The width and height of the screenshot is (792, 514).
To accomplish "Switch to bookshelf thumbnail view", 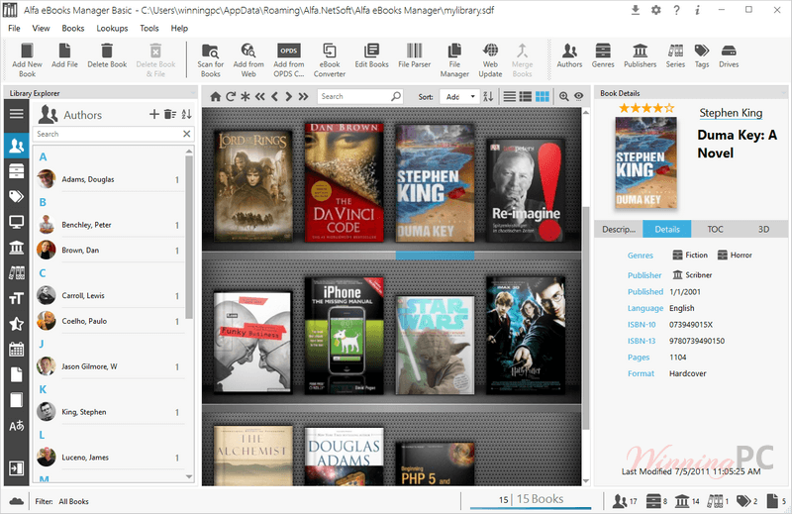I will (542, 96).
